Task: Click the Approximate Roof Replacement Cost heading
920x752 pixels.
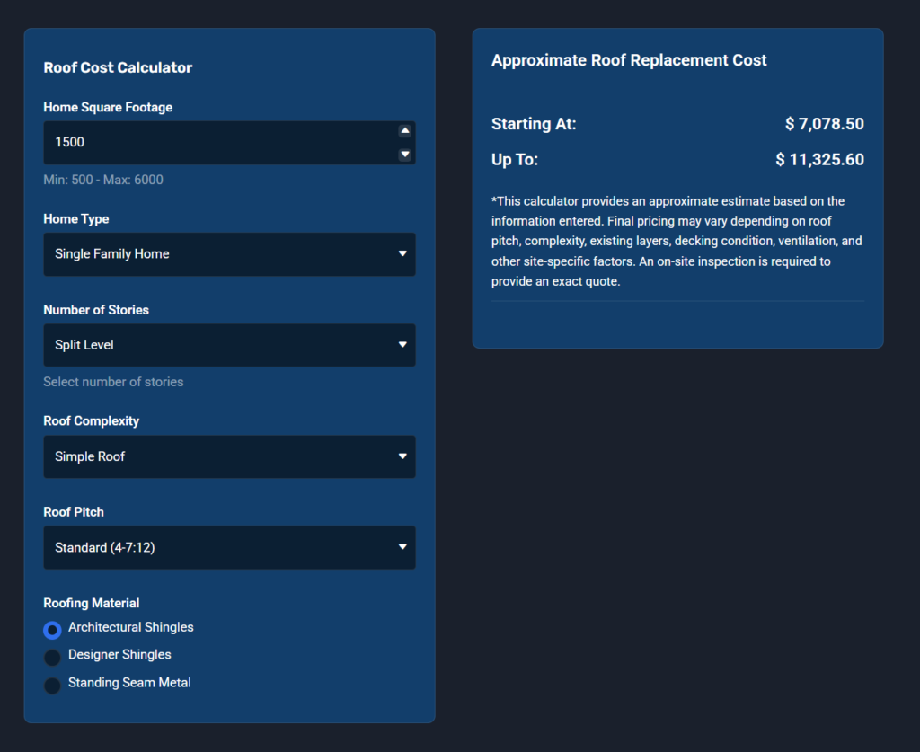Action: (629, 60)
